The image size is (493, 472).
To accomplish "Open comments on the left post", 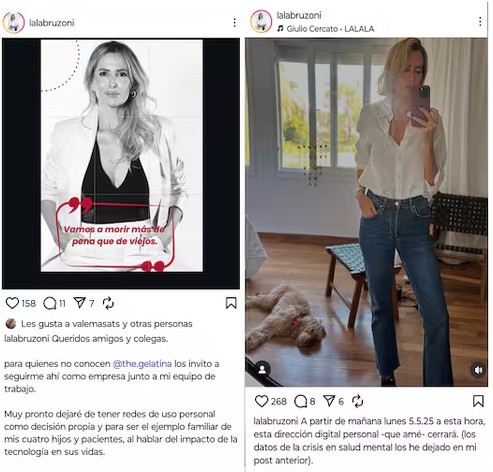I will pos(50,304).
